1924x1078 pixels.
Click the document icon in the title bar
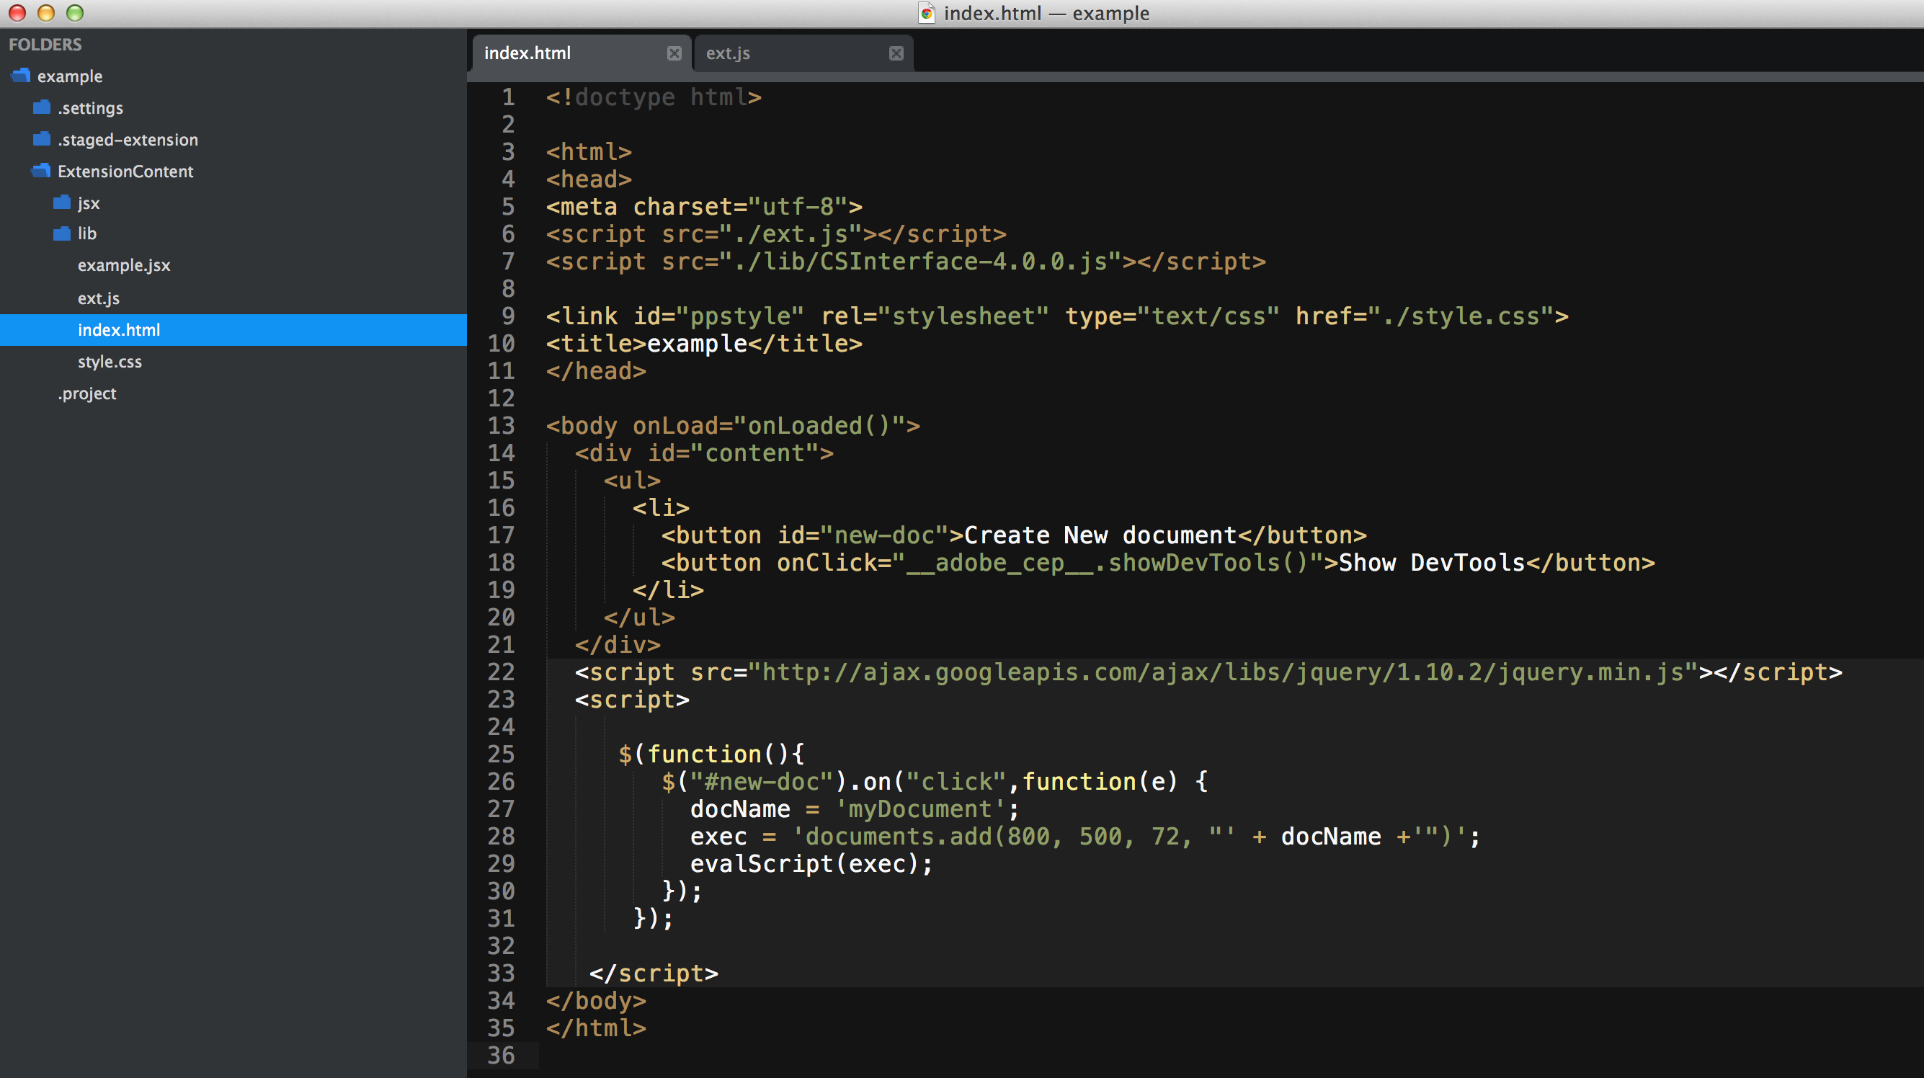click(x=926, y=13)
